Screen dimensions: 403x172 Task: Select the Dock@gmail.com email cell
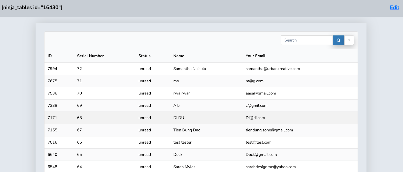261,155
